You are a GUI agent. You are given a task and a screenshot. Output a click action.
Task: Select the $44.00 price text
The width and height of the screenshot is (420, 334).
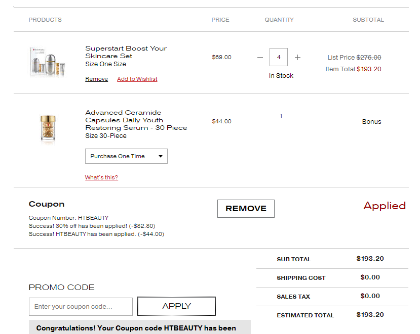click(x=221, y=121)
